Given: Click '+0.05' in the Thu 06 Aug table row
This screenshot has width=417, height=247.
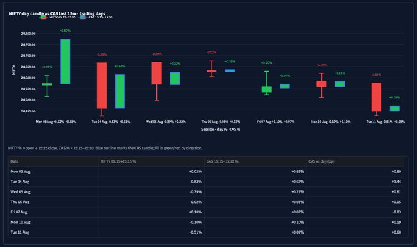Looking at the screenshot, I should coord(396,202).
